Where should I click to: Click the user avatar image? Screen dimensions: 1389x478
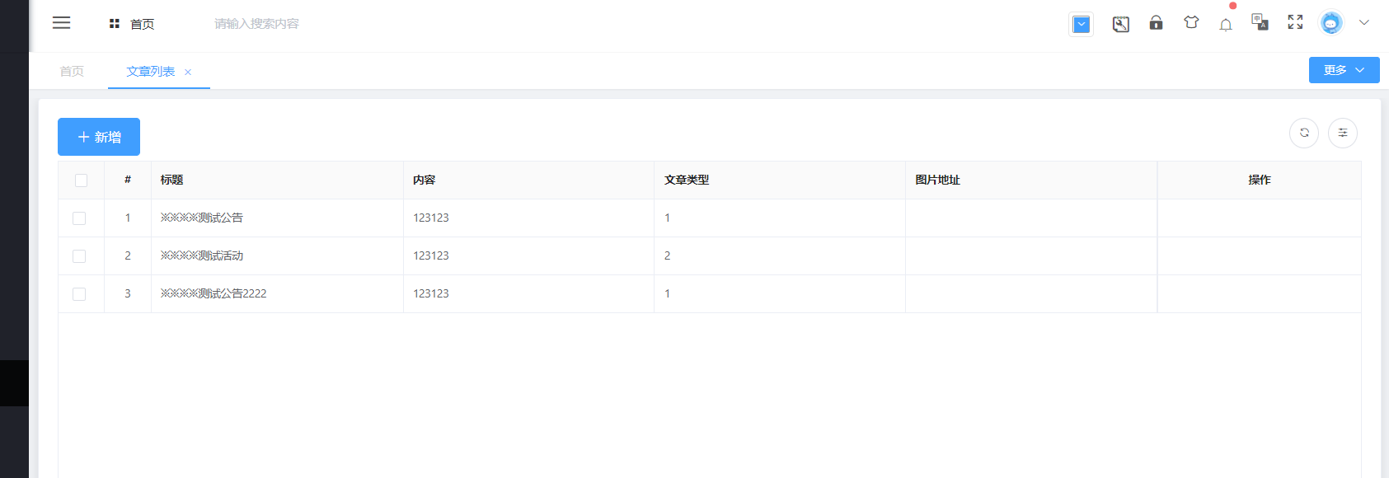pyautogui.click(x=1330, y=23)
